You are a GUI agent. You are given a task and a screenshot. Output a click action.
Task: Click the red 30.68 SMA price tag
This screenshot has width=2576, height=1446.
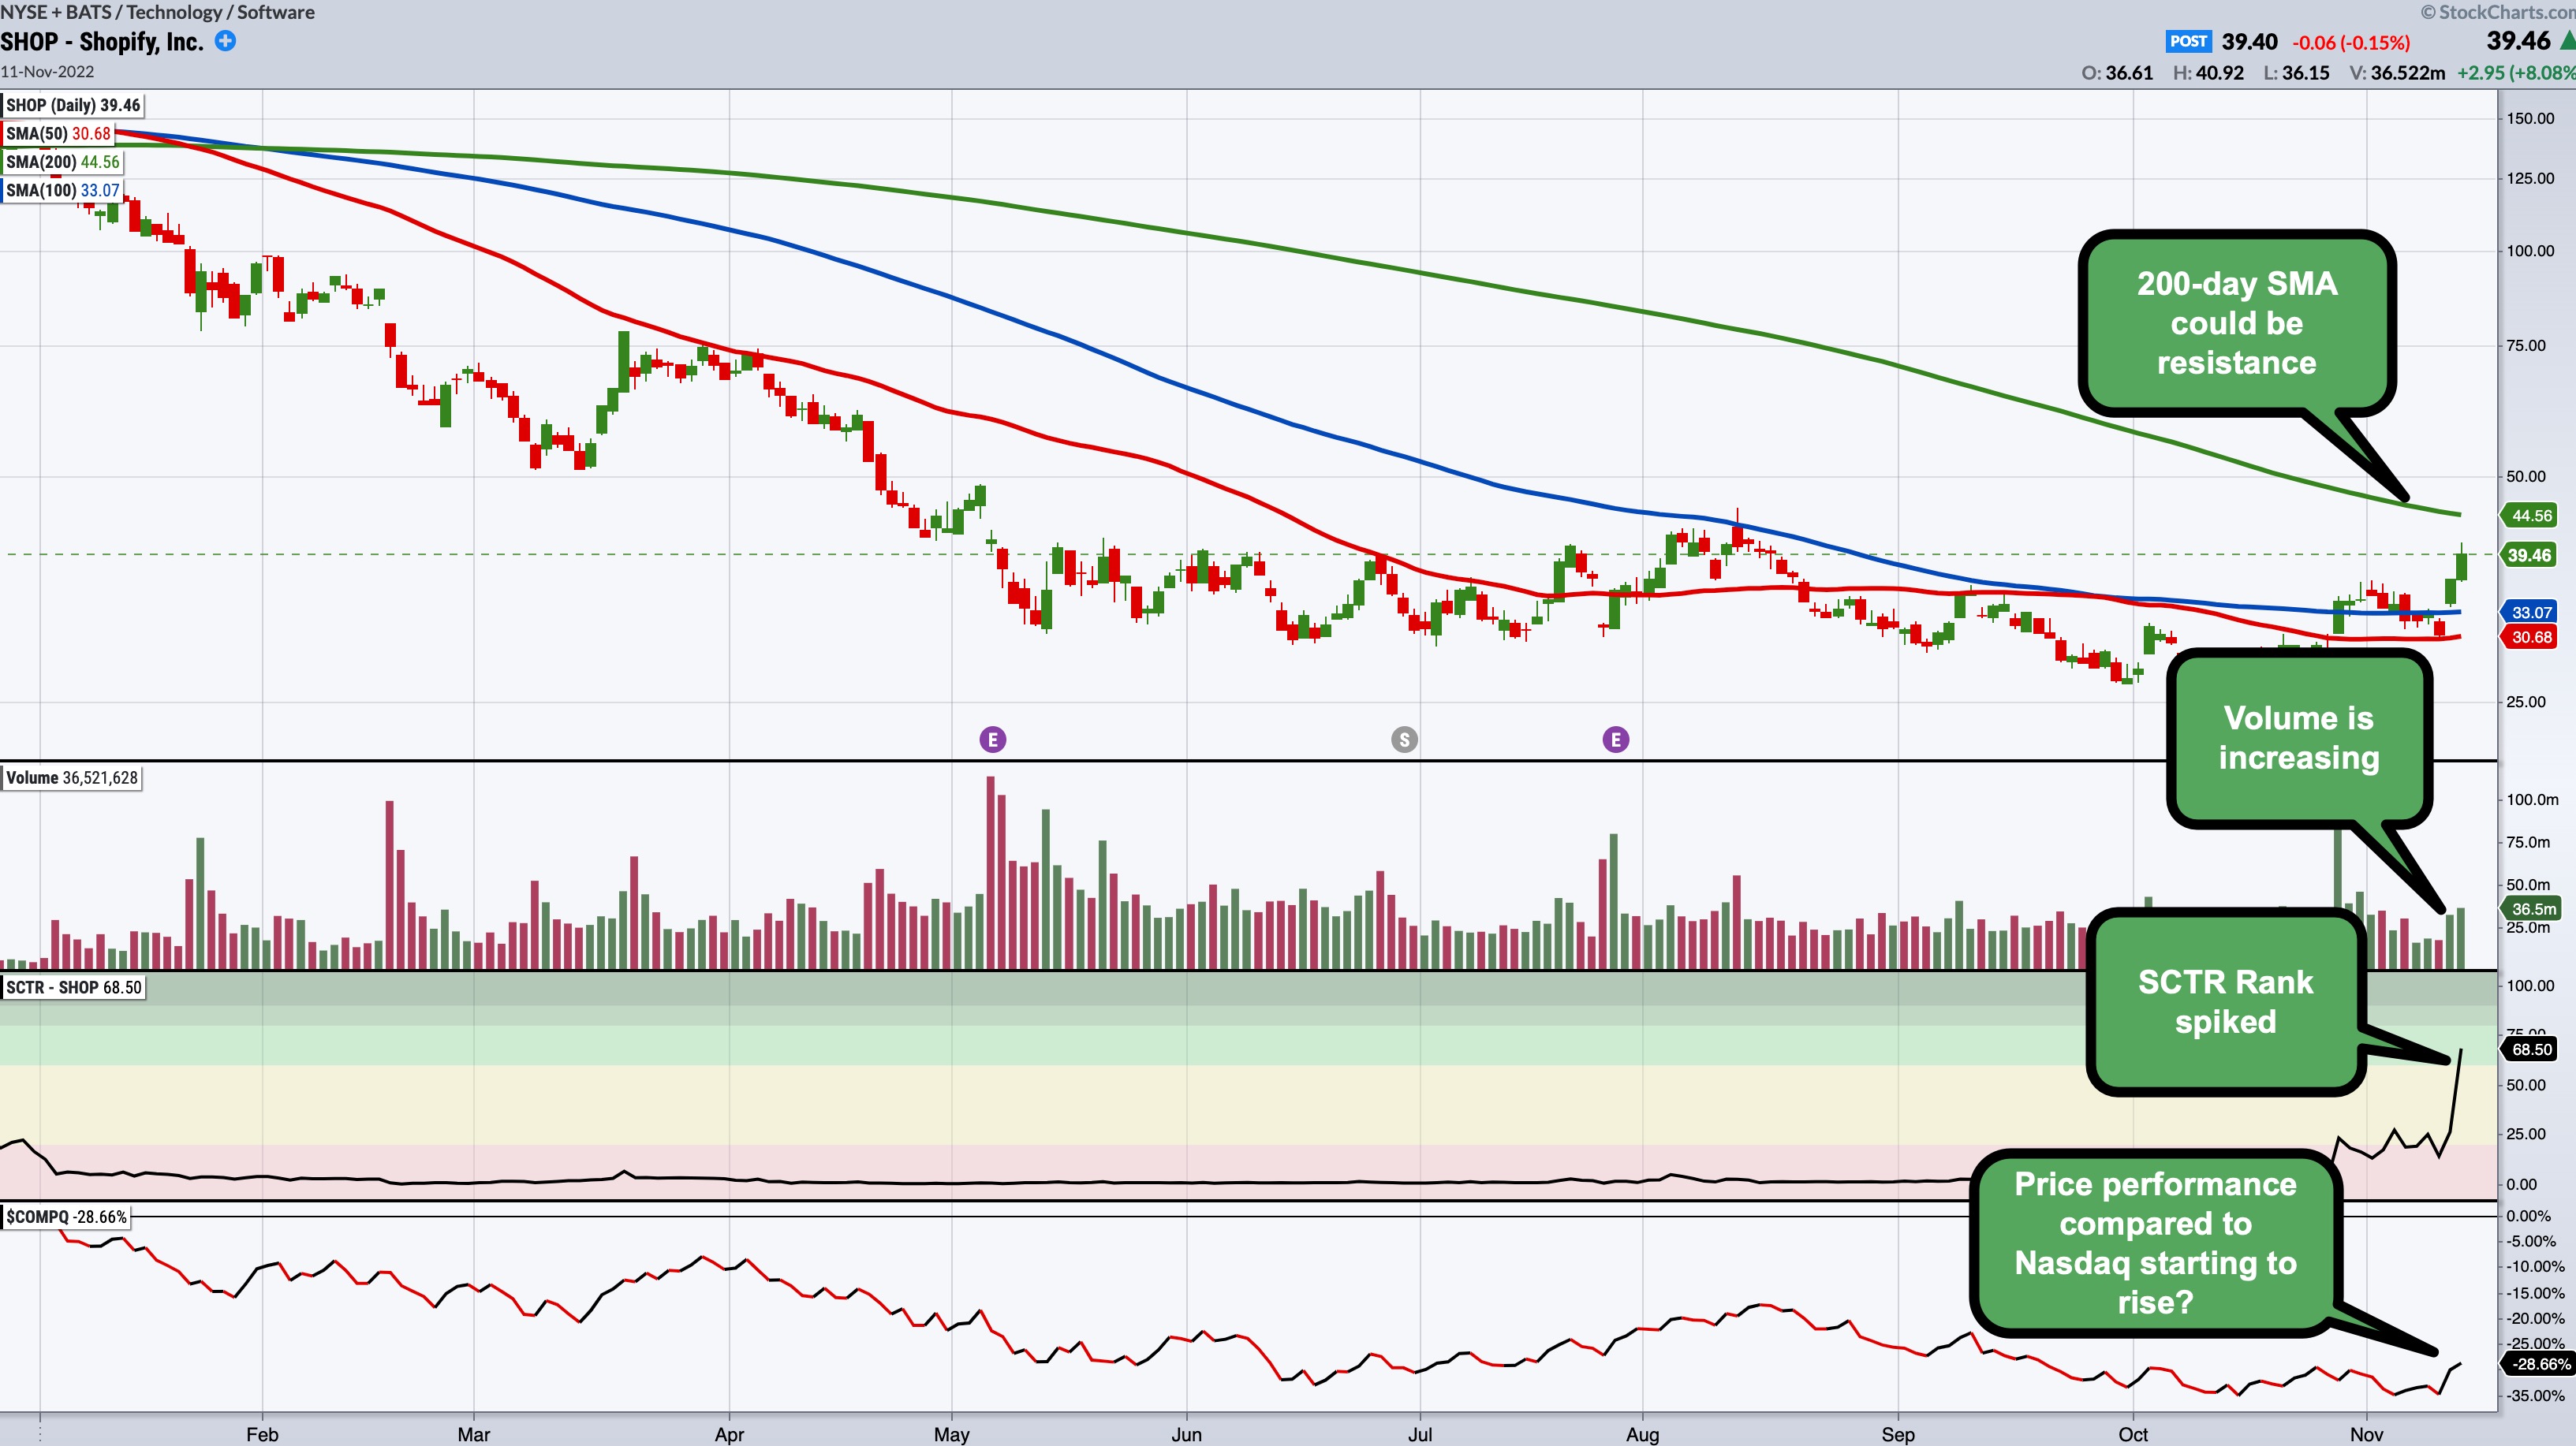click(x=2531, y=638)
